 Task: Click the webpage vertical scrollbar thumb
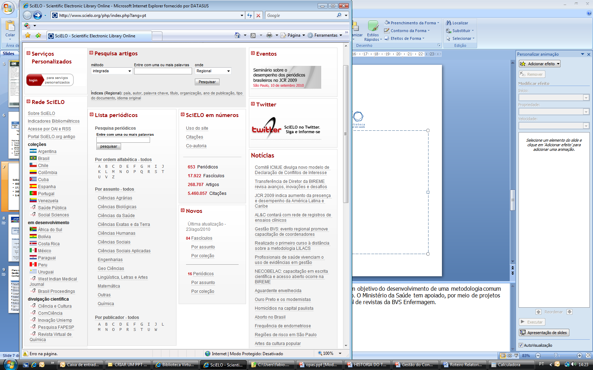tap(346, 134)
